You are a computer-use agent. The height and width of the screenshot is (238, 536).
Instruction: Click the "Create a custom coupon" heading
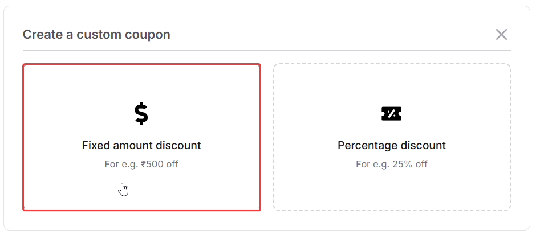(96, 35)
